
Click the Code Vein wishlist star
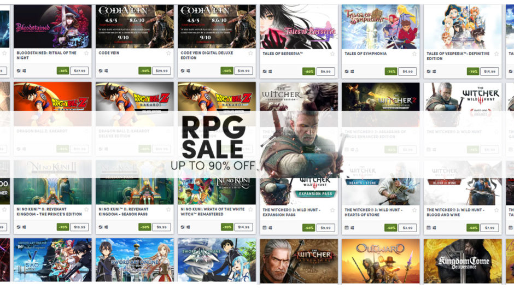[x=168, y=53]
